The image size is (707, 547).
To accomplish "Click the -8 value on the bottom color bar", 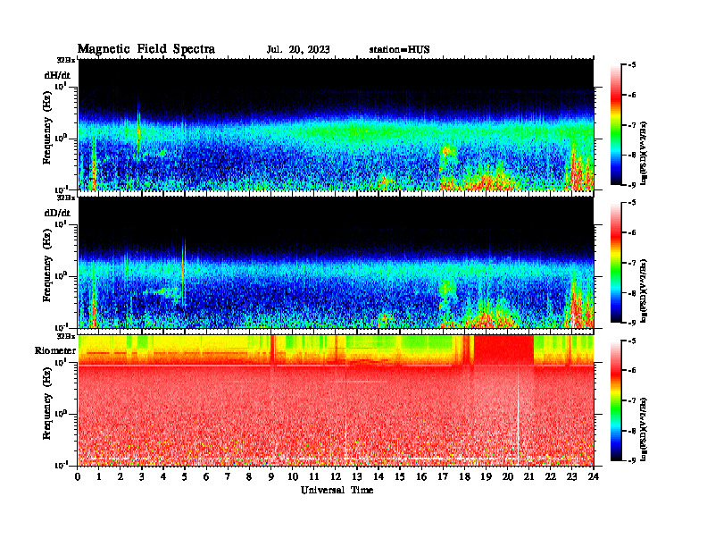I will point(632,431).
